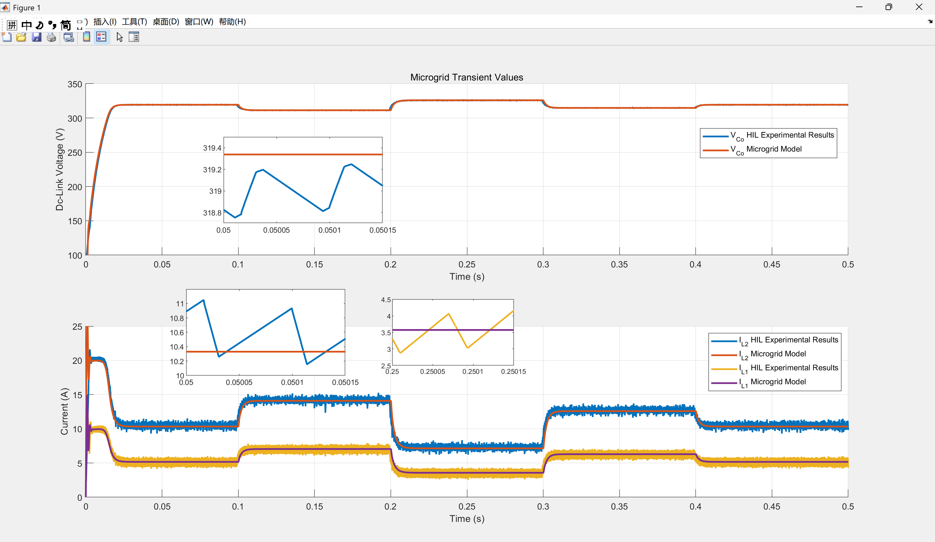Click the Link Plot toolbar icon
Viewport: 935px width, 542px height.
pyautogui.click(x=69, y=37)
